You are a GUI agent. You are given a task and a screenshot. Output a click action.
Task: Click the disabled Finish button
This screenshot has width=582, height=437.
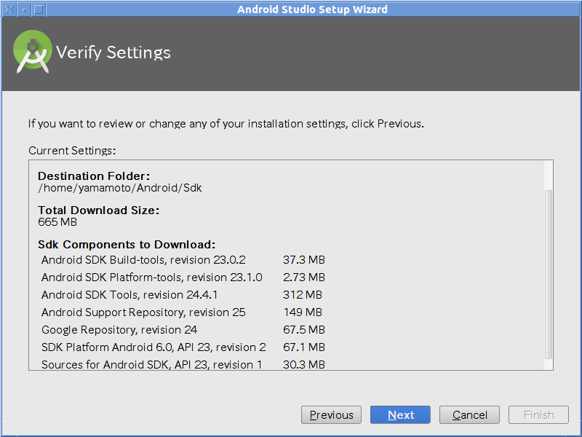click(538, 414)
